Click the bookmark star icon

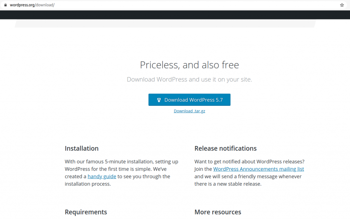[x=342, y=5]
